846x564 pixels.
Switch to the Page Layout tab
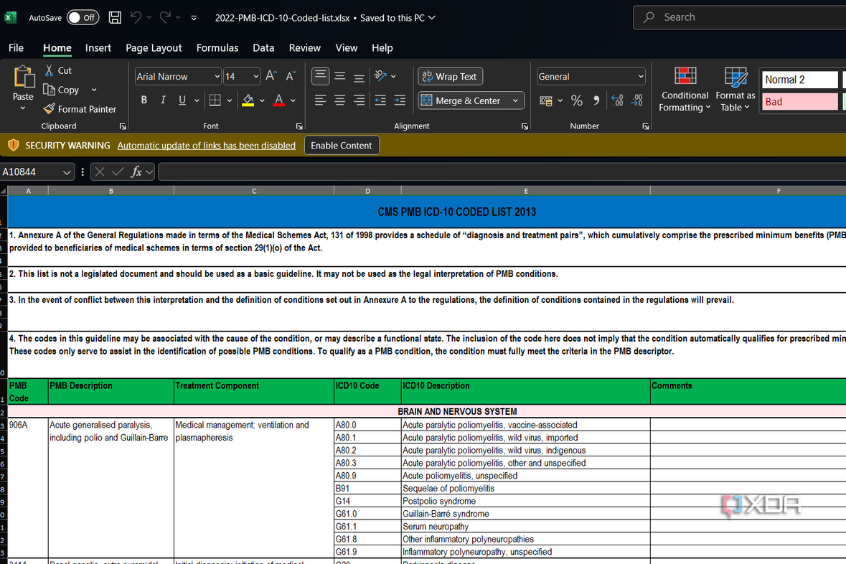pyautogui.click(x=154, y=47)
